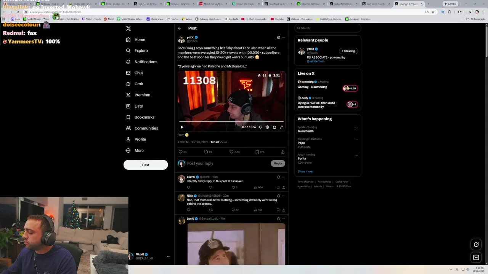Go to Home in sidebar

tap(136, 40)
